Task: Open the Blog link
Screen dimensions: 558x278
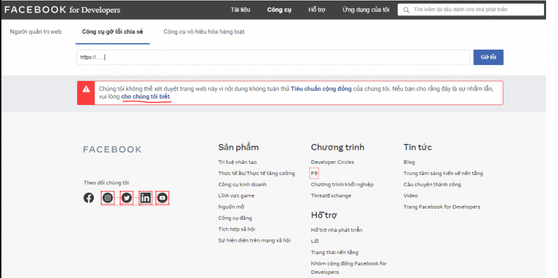Action: [409, 162]
